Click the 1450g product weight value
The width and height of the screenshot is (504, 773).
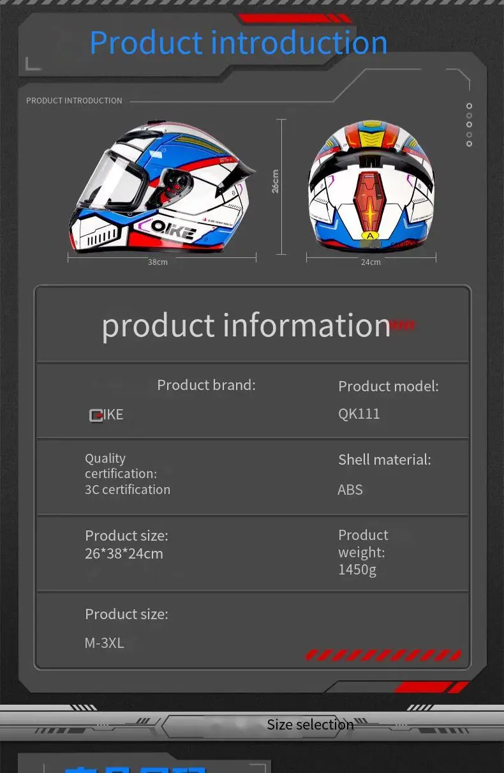point(357,569)
